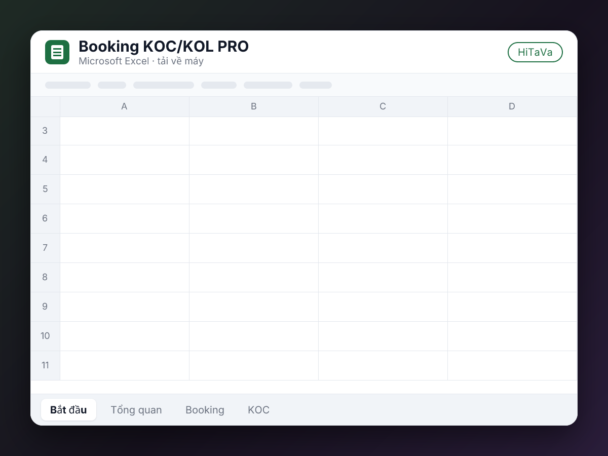Select column B header
The width and height of the screenshot is (608, 456).
coord(254,106)
